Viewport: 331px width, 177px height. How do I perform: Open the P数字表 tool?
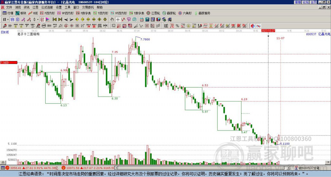click(x=83, y=13)
